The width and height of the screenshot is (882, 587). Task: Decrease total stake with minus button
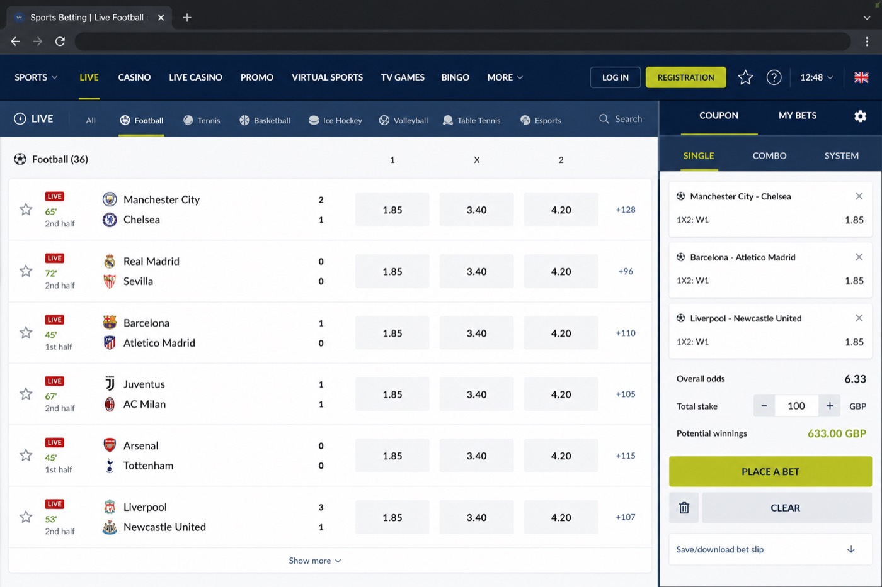[x=764, y=406]
